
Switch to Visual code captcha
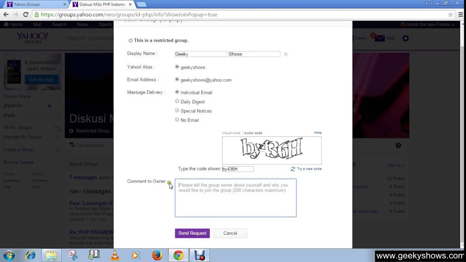(x=231, y=133)
